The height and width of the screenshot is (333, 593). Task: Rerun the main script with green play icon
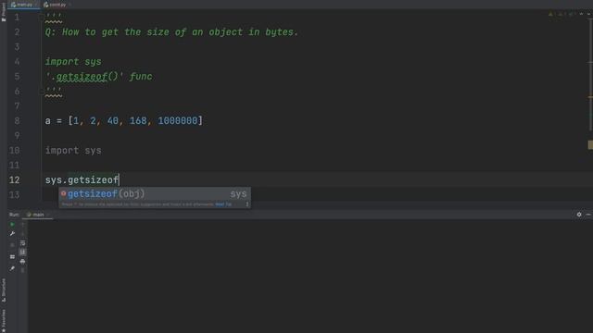[x=12, y=224]
